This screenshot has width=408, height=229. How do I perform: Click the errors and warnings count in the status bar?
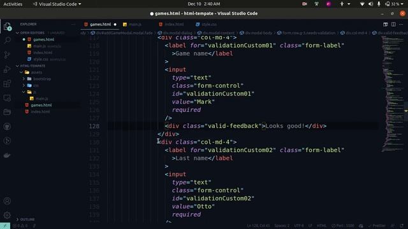(20, 226)
